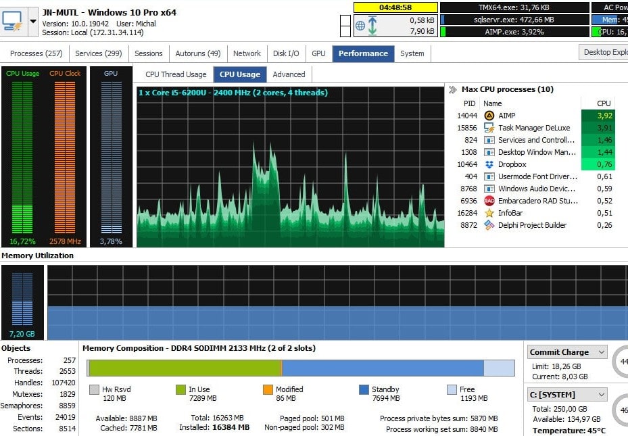Click the 7,20 GB memory bar meter
Screen dimensions: 628x436
22,299
